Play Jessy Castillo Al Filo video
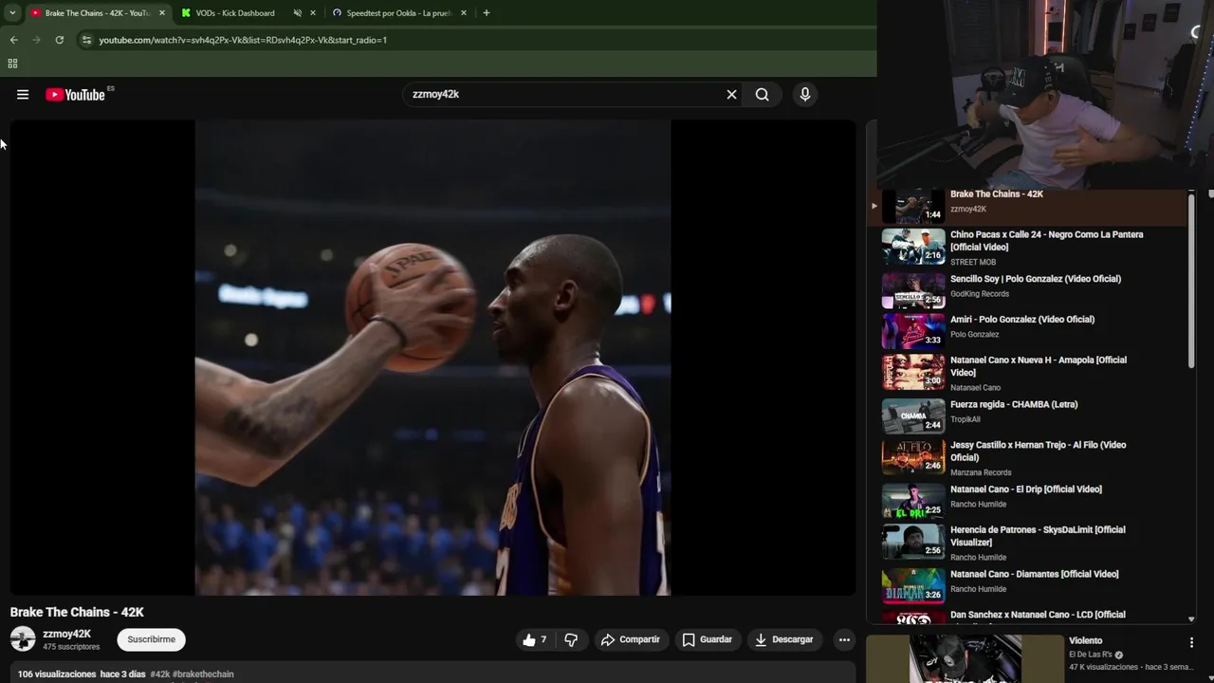Viewport: 1214px width, 683px height. pyautogui.click(x=1029, y=457)
